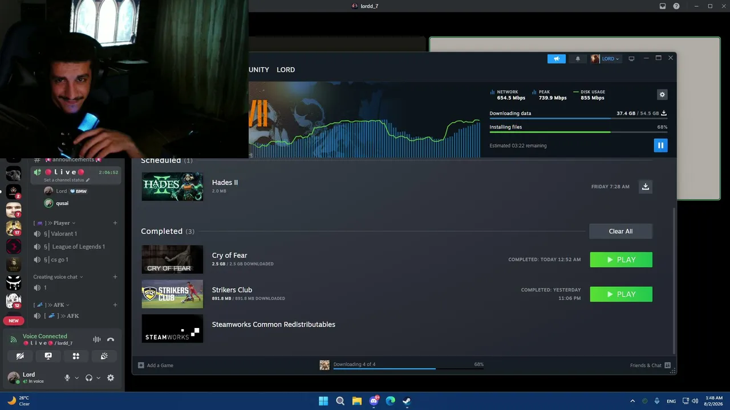Open Lord user panel in Discord
This screenshot has width=730, height=410.
click(31, 378)
